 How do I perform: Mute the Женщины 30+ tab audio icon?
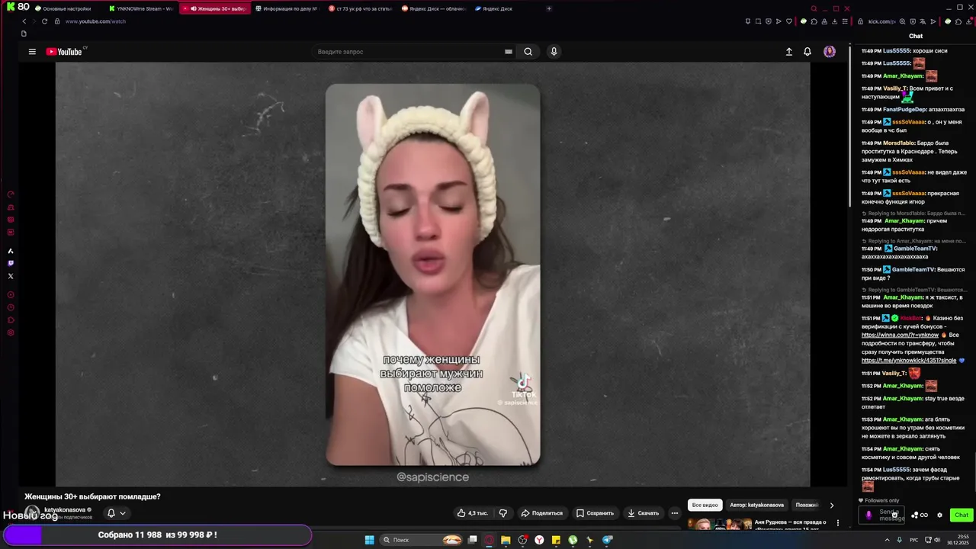(x=194, y=8)
